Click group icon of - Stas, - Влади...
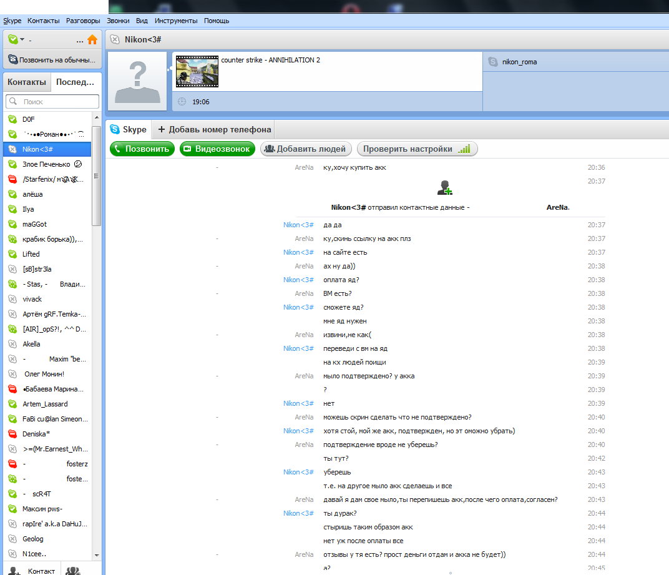The image size is (669, 575). (x=12, y=284)
